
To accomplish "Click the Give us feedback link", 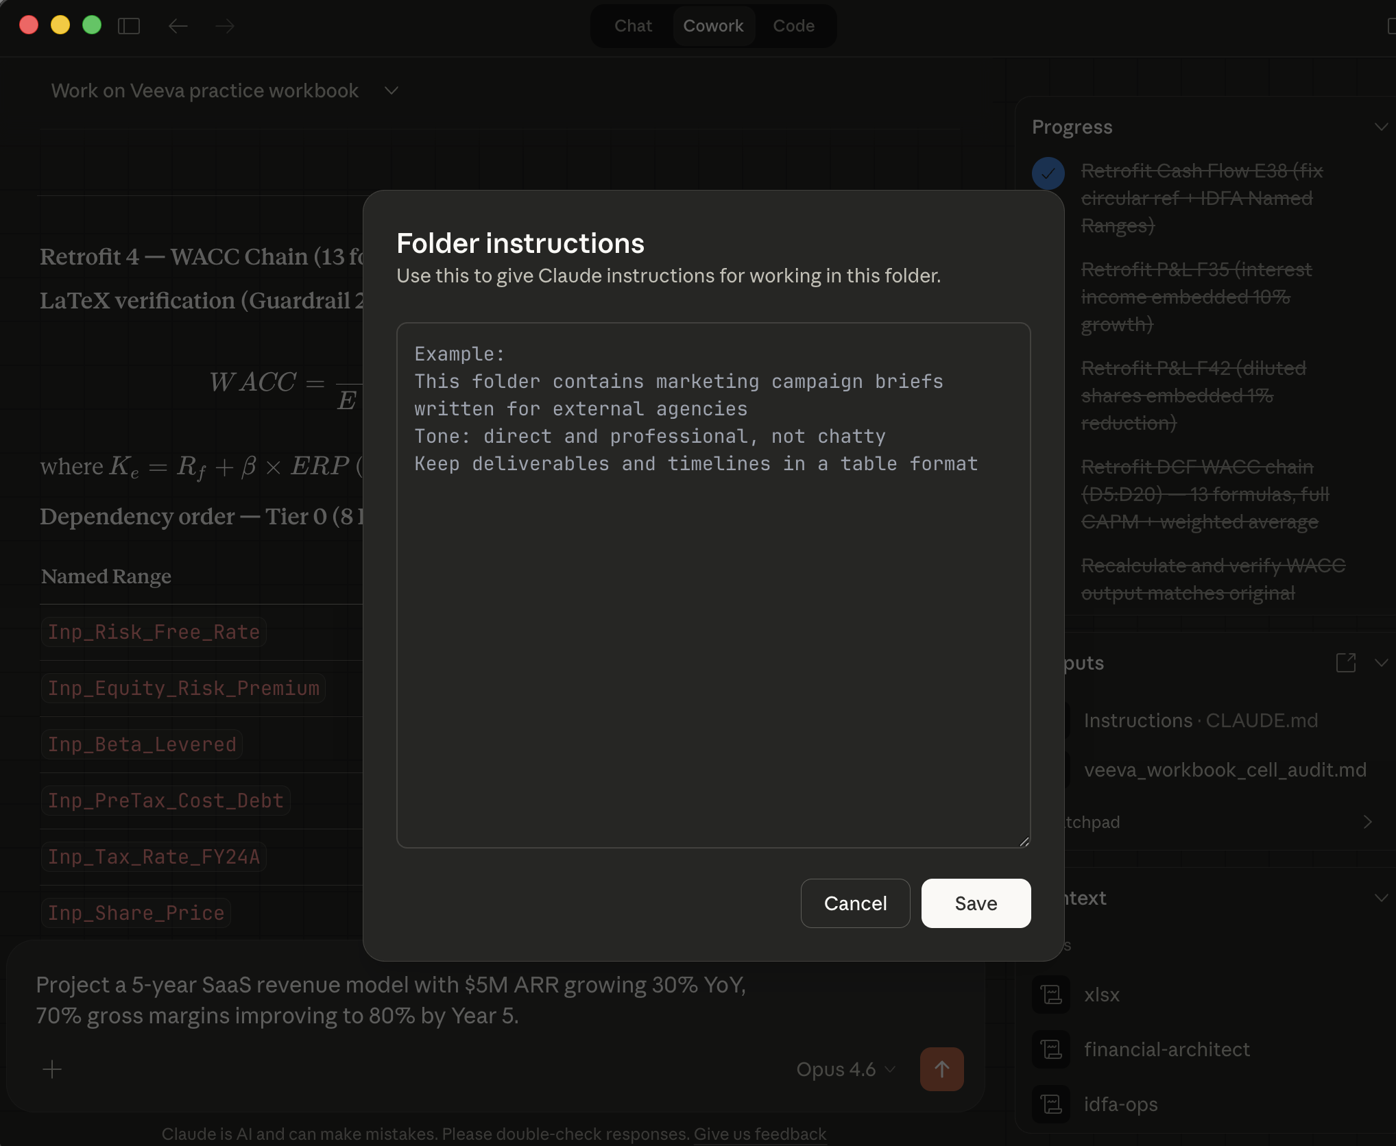I will pyautogui.click(x=759, y=1134).
